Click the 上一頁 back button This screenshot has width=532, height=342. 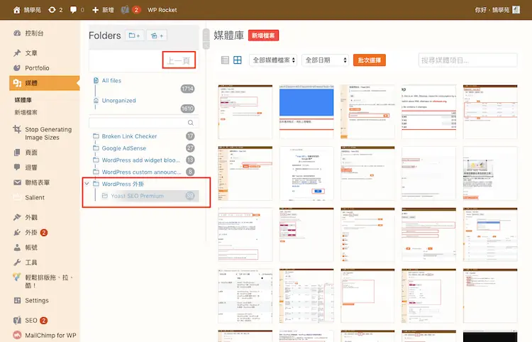coord(179,60)
